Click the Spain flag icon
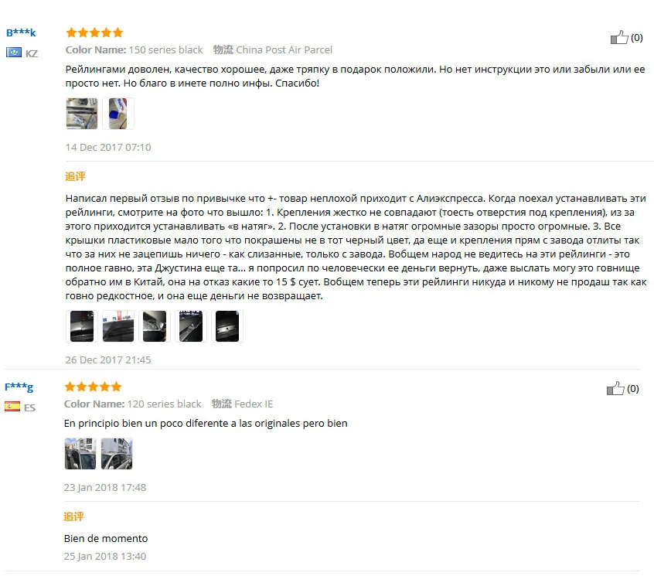Image resolution: width=654 pixels, height=576 pixels. click(12, 407)
